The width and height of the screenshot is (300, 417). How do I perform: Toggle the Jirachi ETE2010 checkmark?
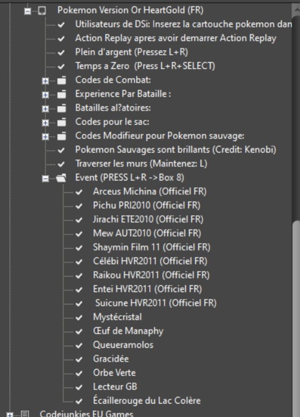click(79, 220)
